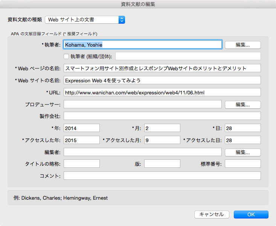This screenshot has width=276, height=226.
Task: Click the organization author text field
Action: coord(188,56)
